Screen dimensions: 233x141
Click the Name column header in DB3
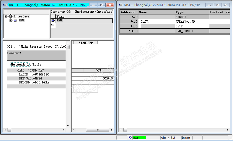click(157, 12)
